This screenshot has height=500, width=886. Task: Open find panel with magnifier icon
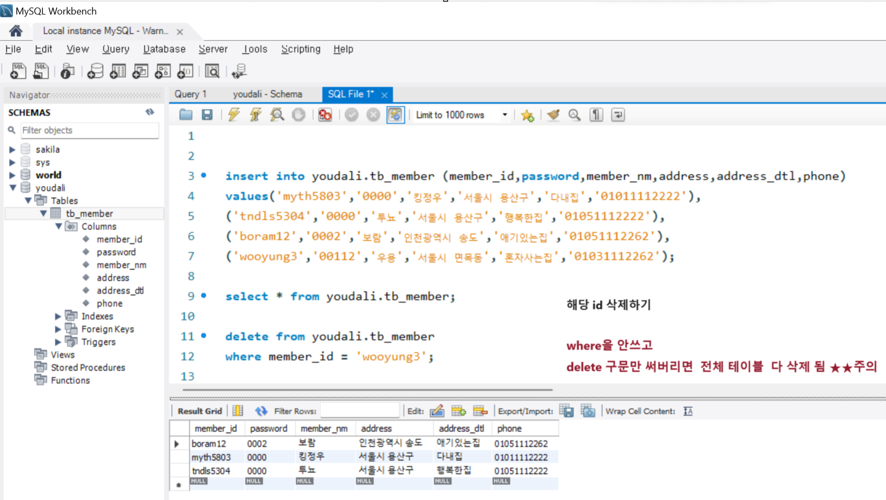click(x=575, y=114)
